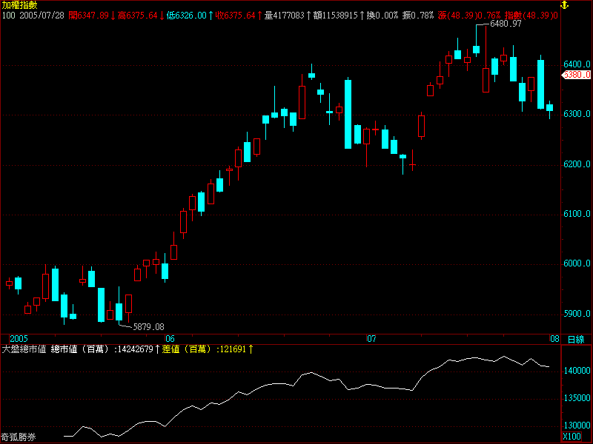This screenshot has width=593, height=444.
Task: Click the 換0.00% turnover rate
Action: click(382, 16)
